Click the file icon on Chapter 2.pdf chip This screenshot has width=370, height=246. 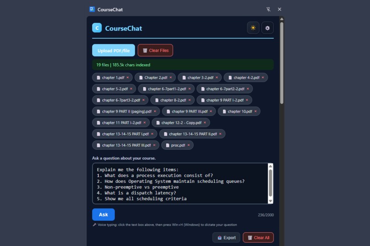(141, 77)
